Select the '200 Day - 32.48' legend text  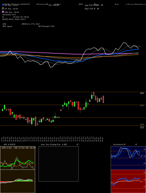point(12,12)
